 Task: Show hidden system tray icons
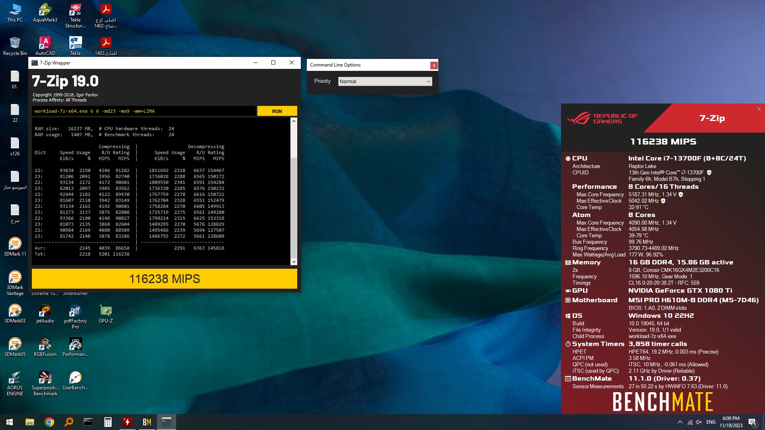(x=680, y=422)
